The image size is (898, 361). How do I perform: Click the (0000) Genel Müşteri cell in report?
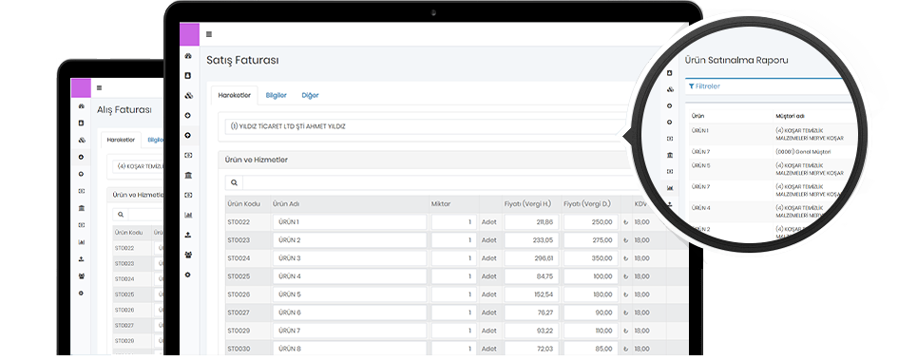(803, 153)
